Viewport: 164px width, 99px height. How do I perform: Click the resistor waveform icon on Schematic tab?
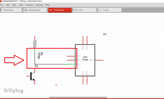(x=51, y=10)
